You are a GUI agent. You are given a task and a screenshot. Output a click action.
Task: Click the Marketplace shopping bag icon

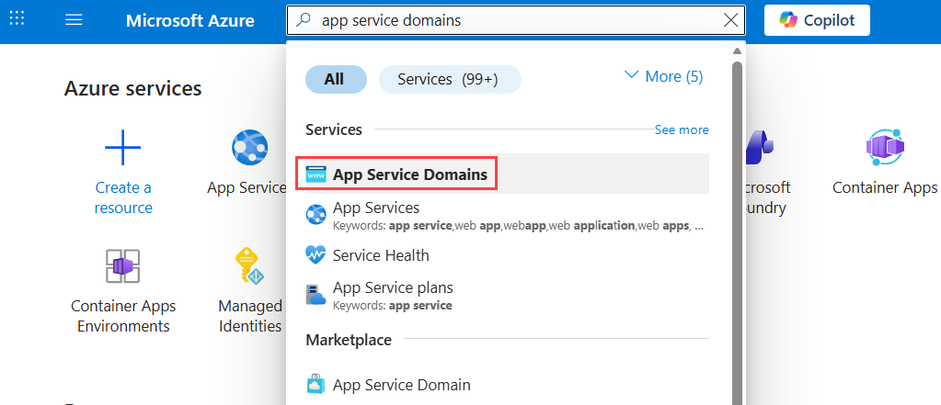(316, 384)
